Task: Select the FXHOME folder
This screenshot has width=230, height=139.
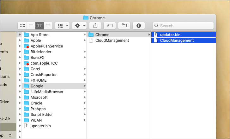Action: [54, 80]
